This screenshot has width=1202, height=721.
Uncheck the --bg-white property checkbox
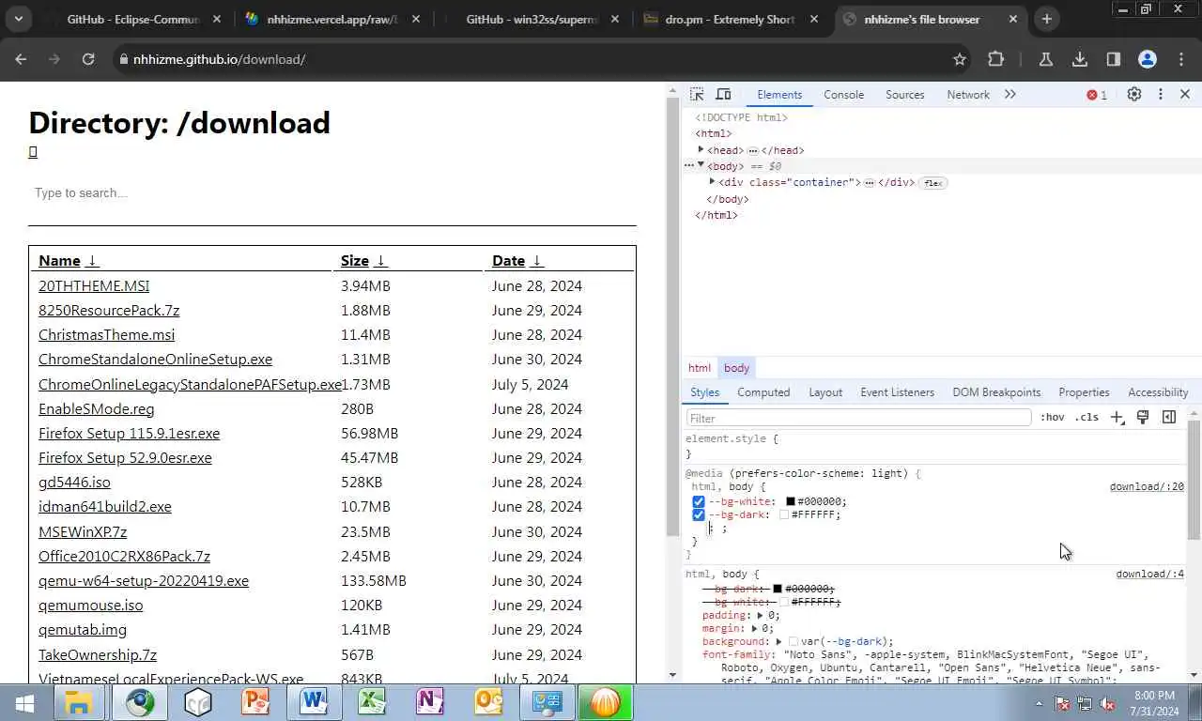coord(698,501)
